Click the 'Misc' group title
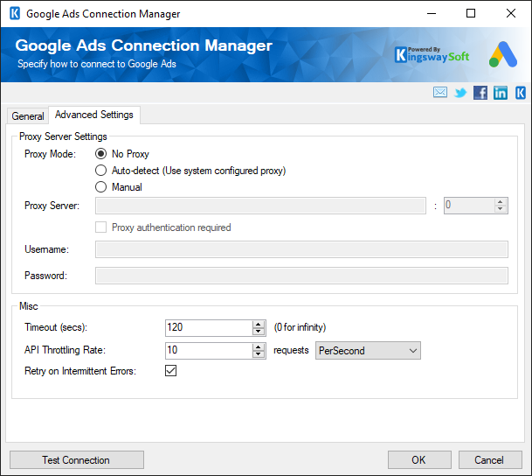The height and width of the screenshot is (476, 532). tap(29, 306)
